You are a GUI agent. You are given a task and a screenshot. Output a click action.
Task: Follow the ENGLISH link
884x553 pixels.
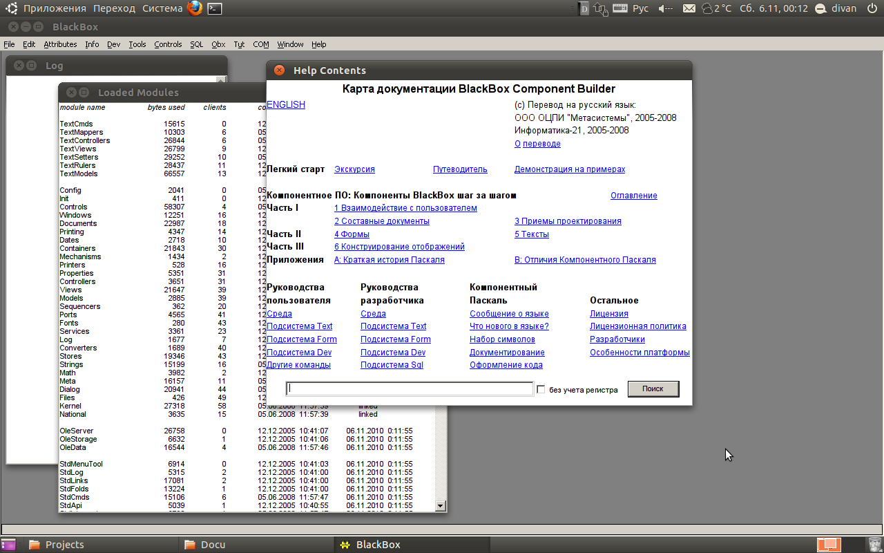[x=285, y=104]
